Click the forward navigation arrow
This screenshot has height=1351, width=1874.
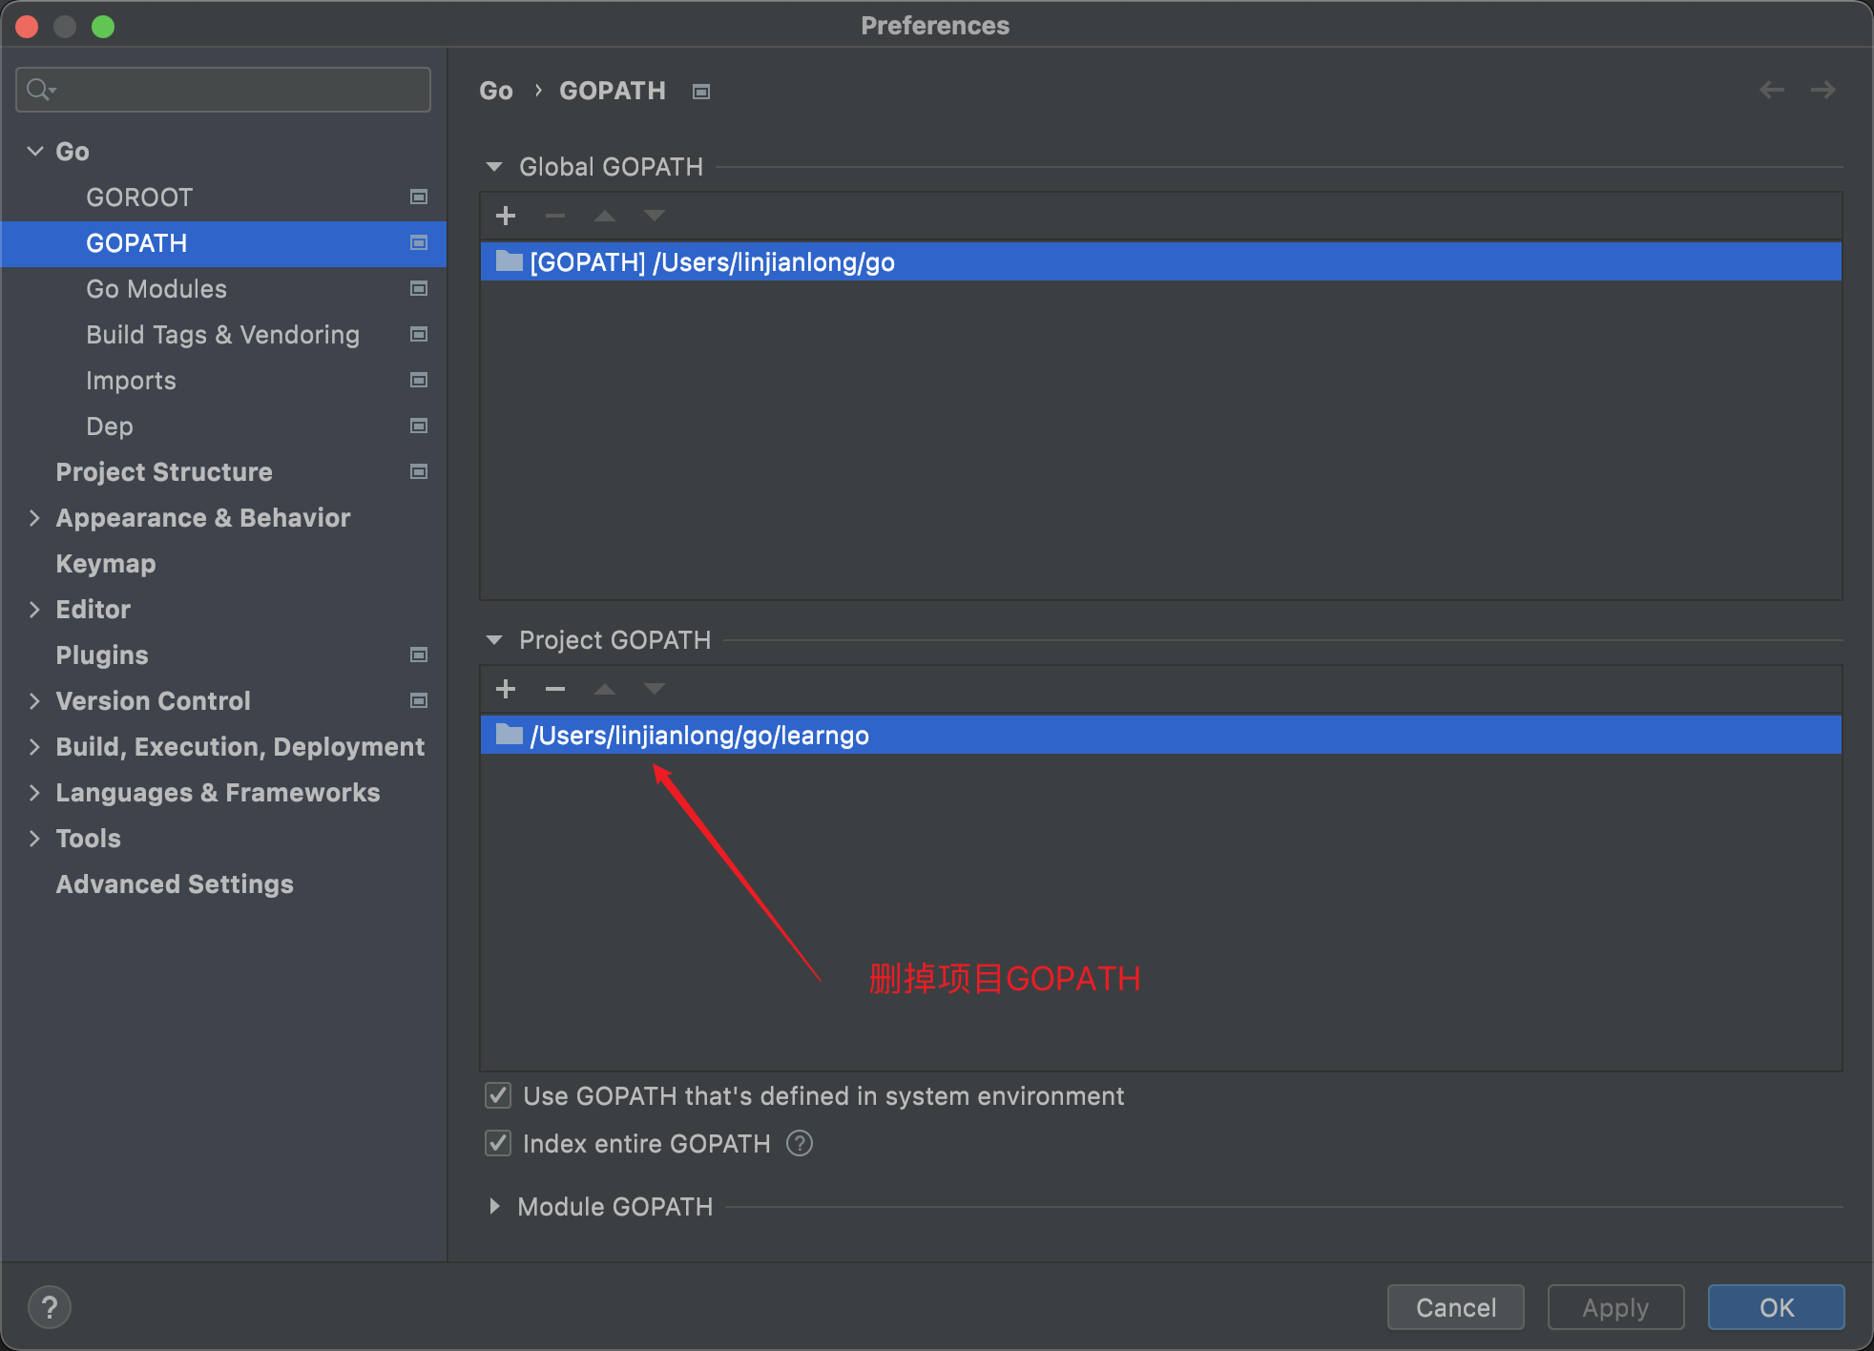tap(1822, 89)
